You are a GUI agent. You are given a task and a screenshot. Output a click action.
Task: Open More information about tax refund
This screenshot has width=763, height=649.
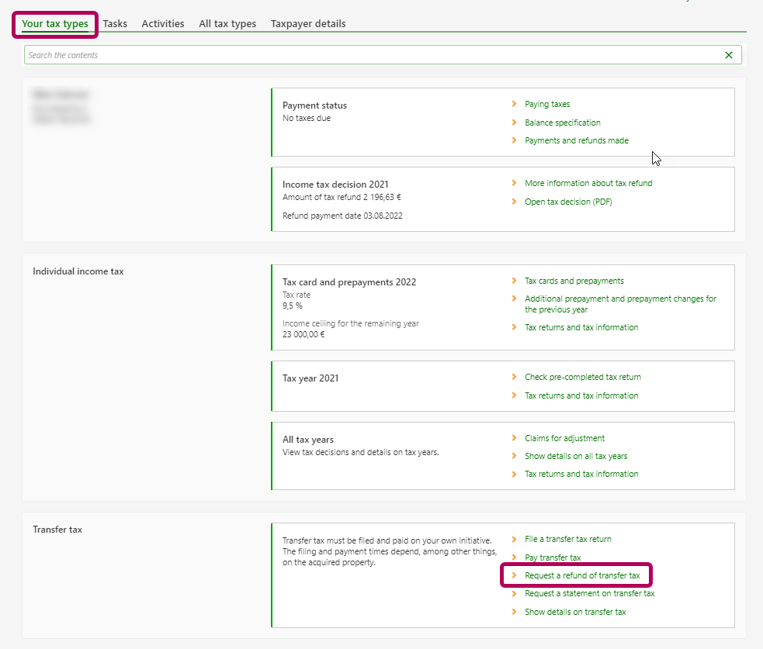click(x=588, y=184)
